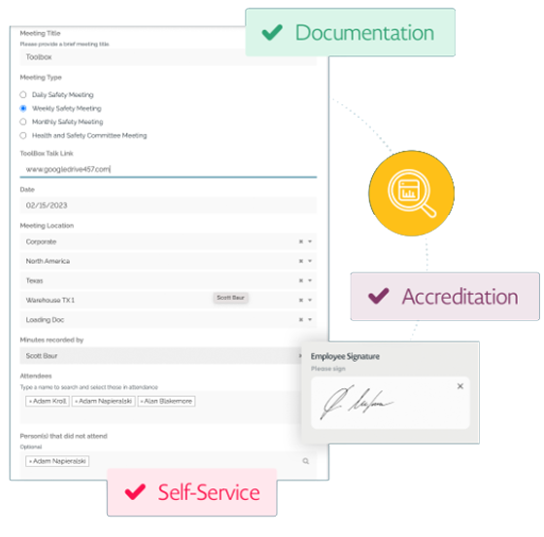544x537 pixels.
Task: Clear the employee signature with X
Action: point(460,386)
